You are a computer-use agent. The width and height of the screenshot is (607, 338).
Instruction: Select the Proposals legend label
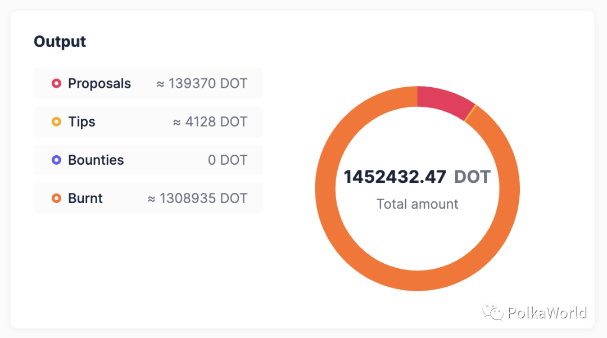click(99, 84)
